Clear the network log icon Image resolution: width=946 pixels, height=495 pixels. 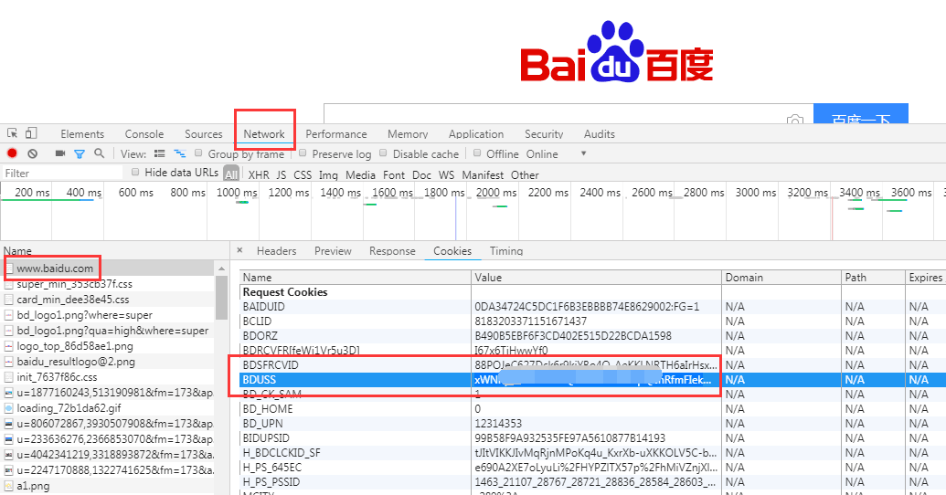click(33, 153)
